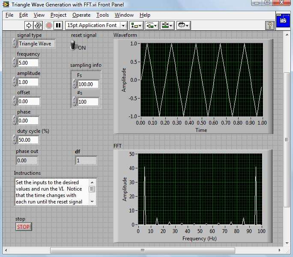The image size is (293, 257).
Task: Click Instructions text box scroll up arrow
Action: pos(92,182)
